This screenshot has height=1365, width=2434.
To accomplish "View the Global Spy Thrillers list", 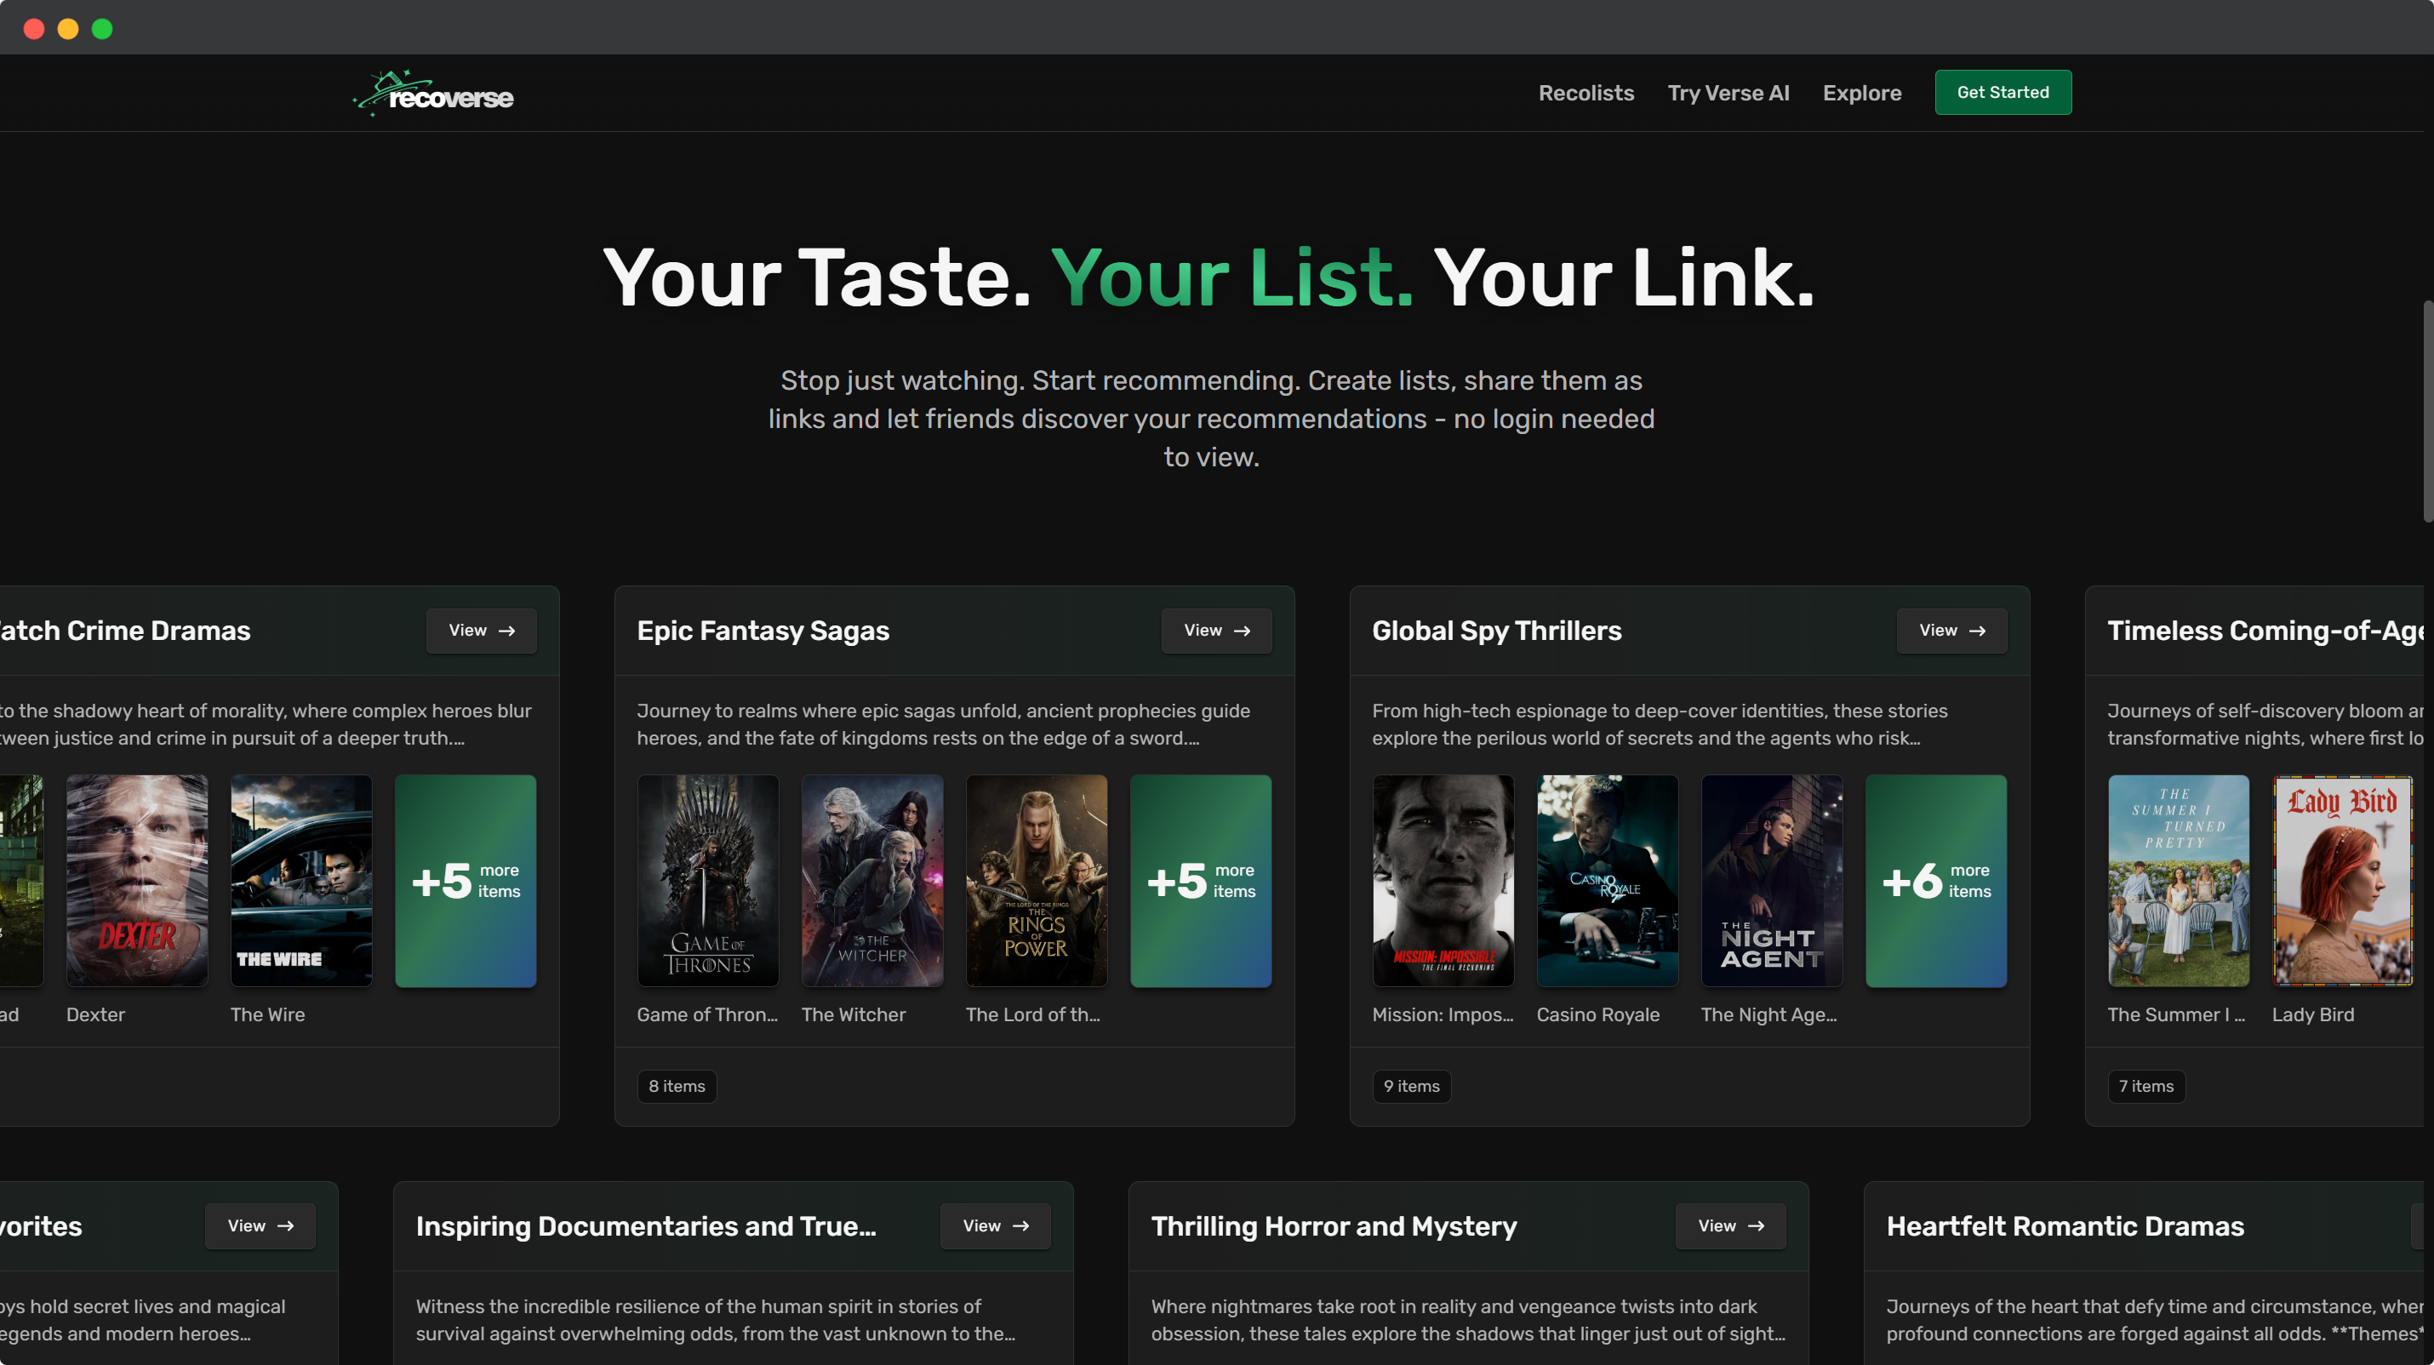I will coord(1951,630).
